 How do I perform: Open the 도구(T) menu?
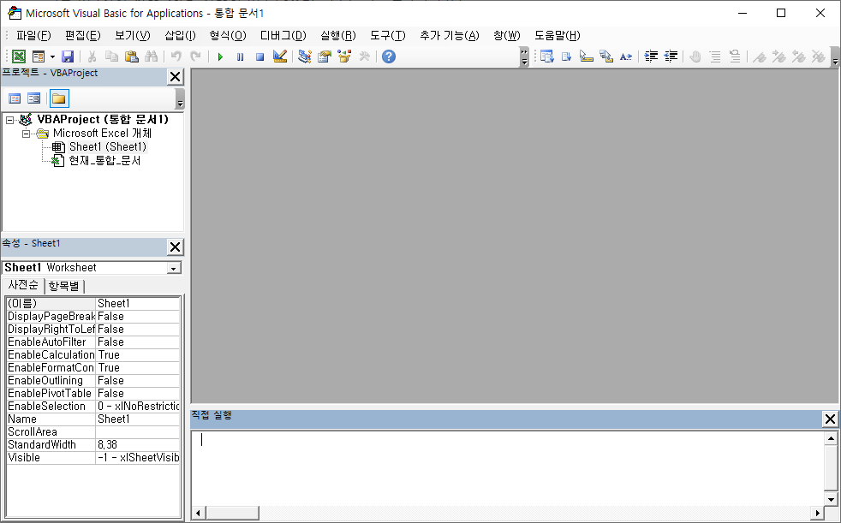click(x=388, y=35)
